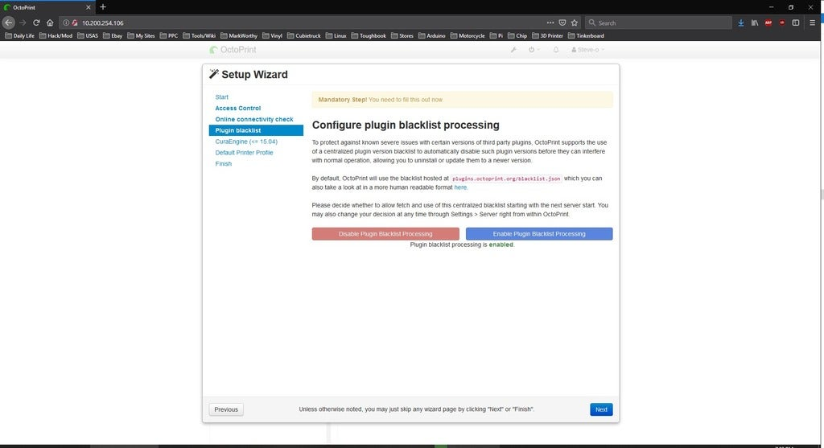Open the Chip bookmarks folder

click(517, 35)
